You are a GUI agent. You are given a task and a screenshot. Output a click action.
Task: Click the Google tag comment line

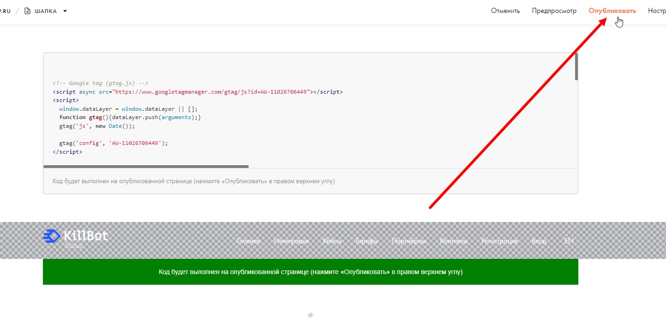click(100, 84)
